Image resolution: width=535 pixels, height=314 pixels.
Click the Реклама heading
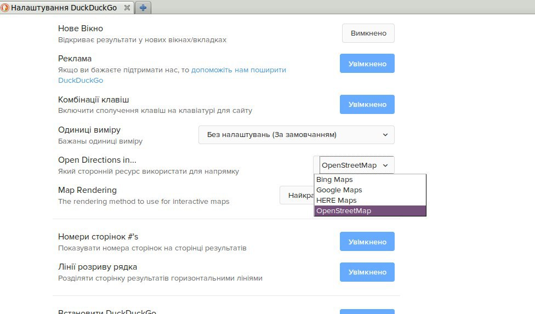(75, 59)
